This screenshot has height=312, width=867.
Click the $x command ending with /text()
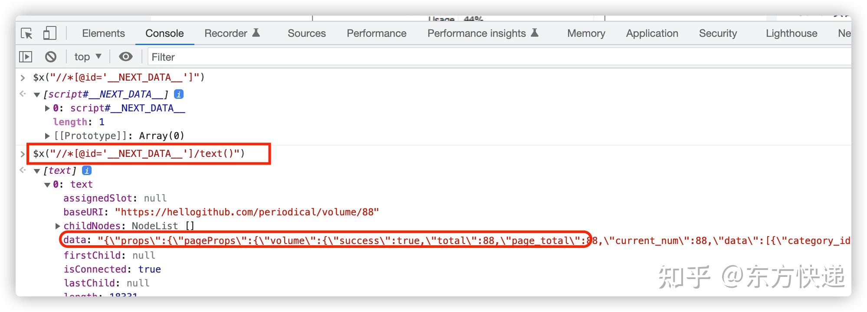click(x=139, y=153)
